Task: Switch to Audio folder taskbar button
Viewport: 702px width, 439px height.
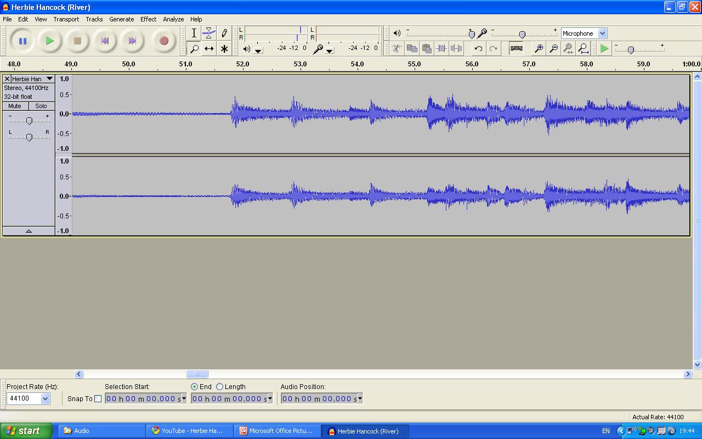Action: click(x=101, y=431)
